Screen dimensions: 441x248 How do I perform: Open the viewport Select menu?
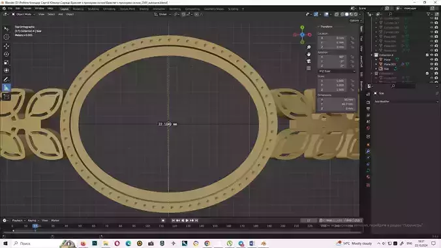click(51, 14)
